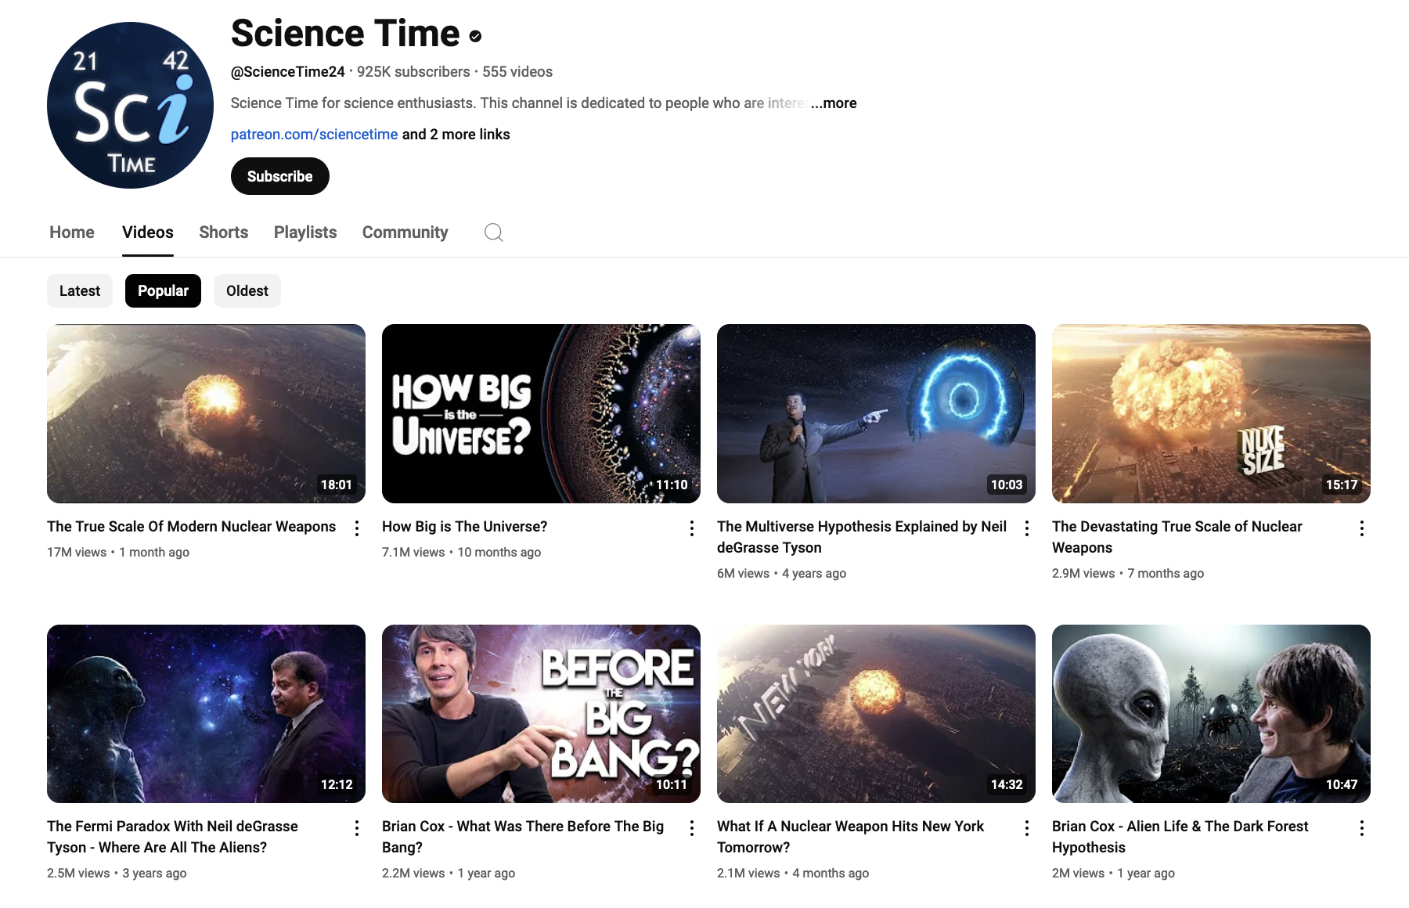
Task: Click title 'How Big is The Universe?'
Action: (465, 527)
